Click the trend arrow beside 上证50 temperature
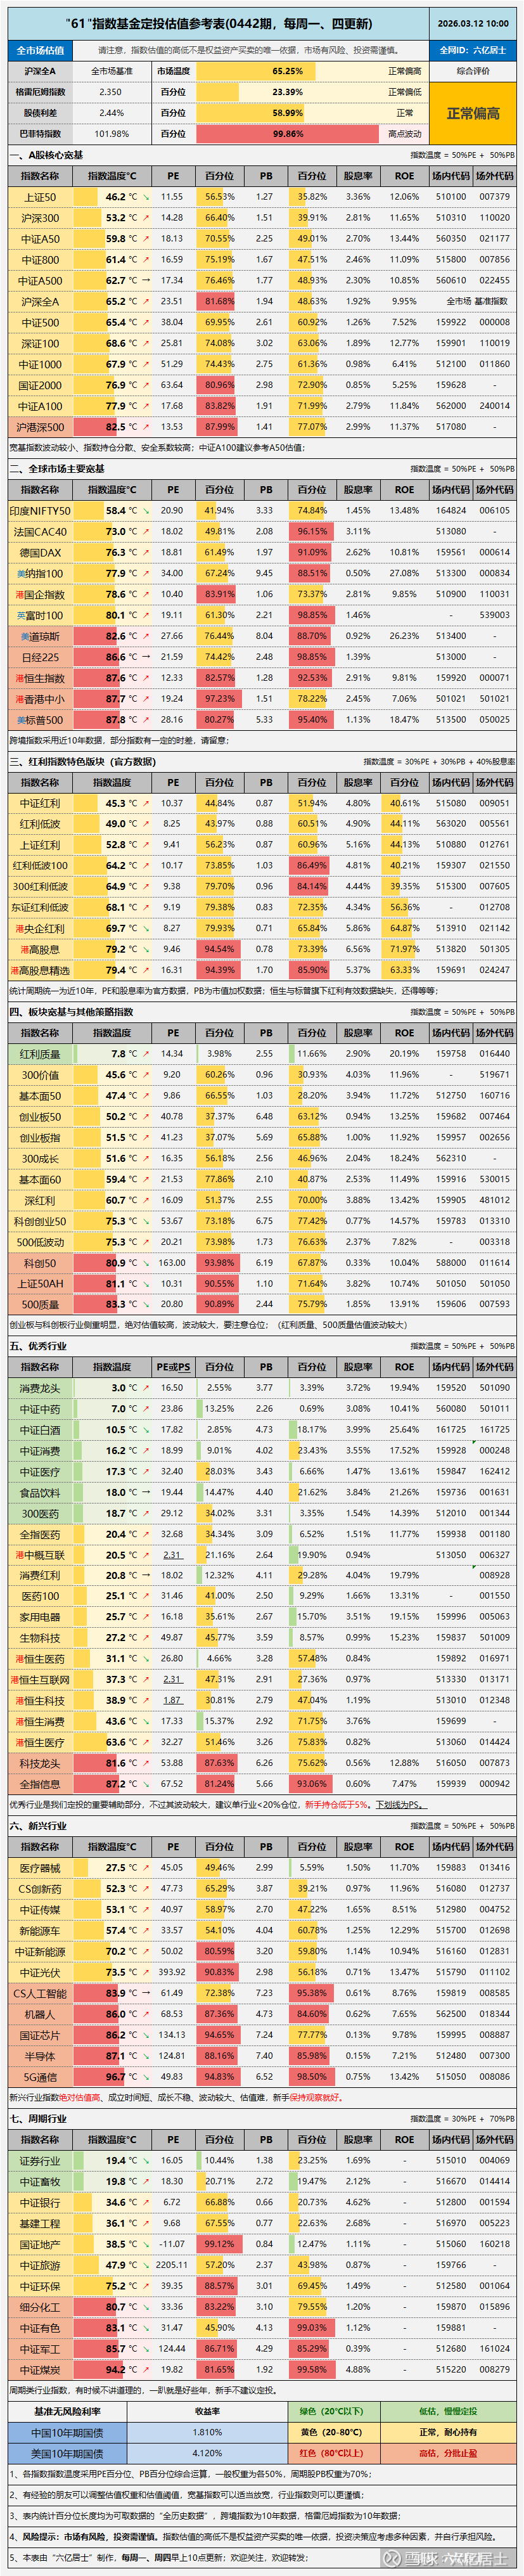The width and height of the screenshot is (524, 2576). (146, 197)
